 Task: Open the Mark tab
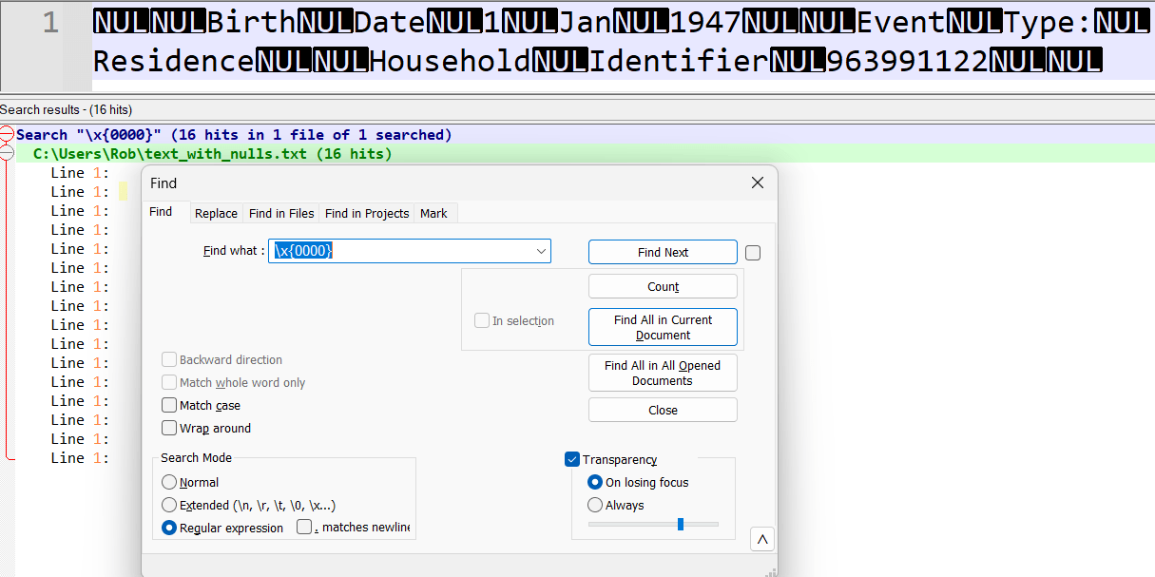tap(433, 213)
